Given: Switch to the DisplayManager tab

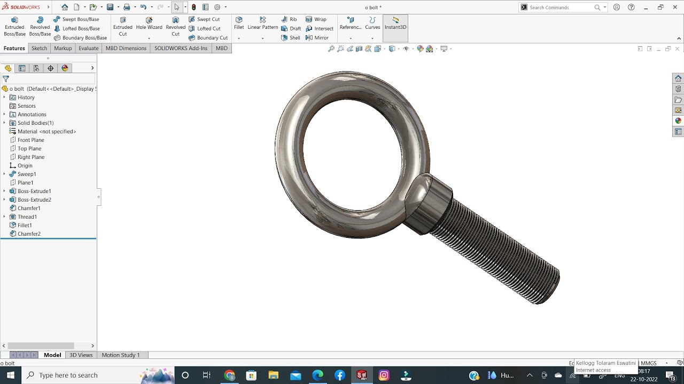Looking at the screenshot, I should click(x=65, y=68).
